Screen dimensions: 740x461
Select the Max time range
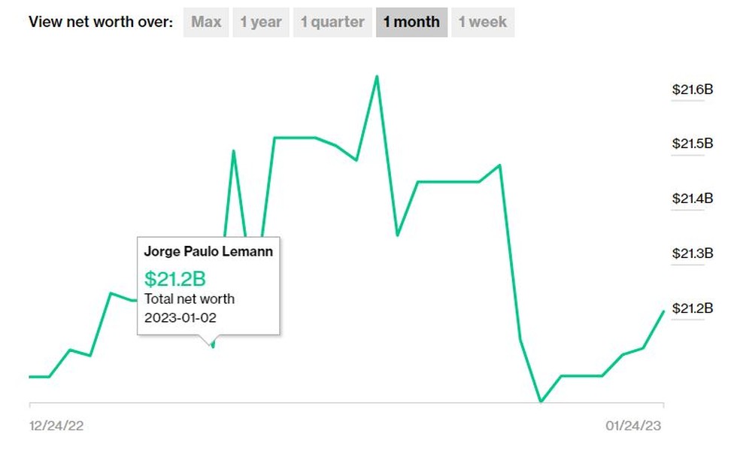pyautogui.click(x=206, y=23)
